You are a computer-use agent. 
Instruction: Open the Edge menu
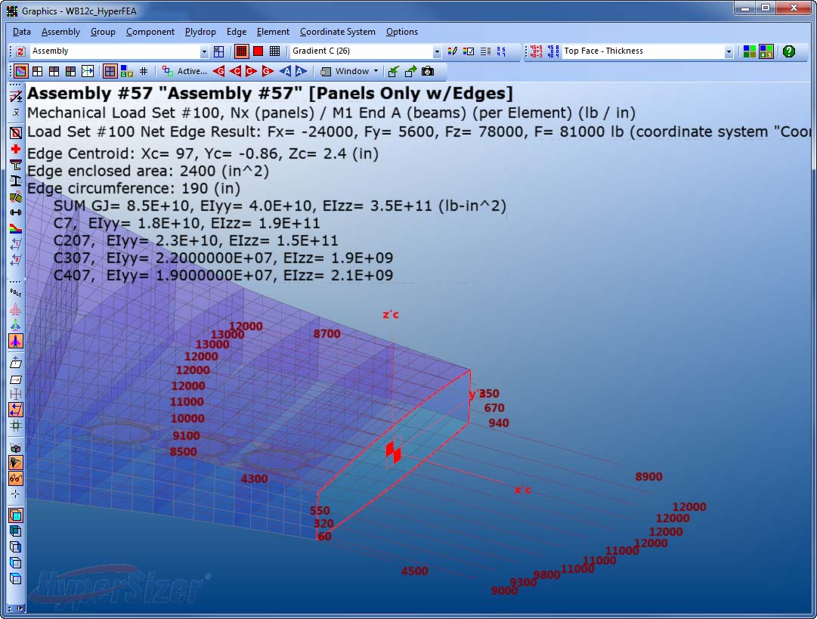point(236,32)
